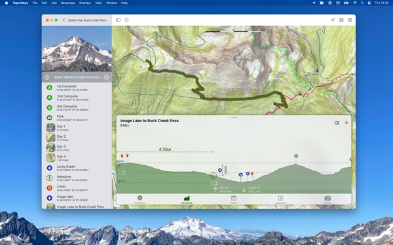
Task: Select the Day 3 route entry
Action: pos(77,148)
